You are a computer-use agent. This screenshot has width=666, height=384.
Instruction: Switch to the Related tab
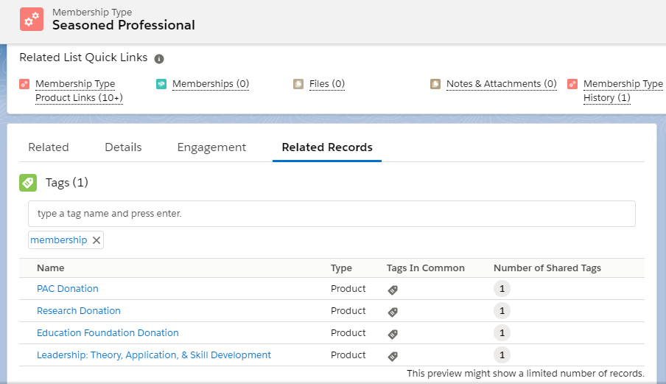tap(49, 147)
